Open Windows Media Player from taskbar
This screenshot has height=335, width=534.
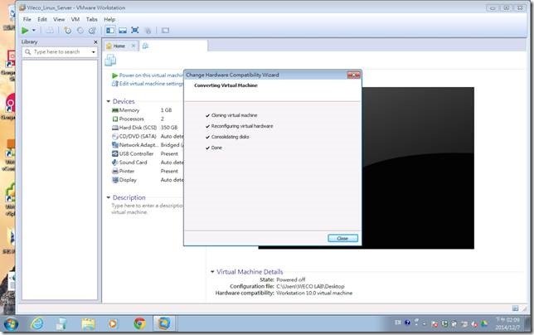coord(113,323)
